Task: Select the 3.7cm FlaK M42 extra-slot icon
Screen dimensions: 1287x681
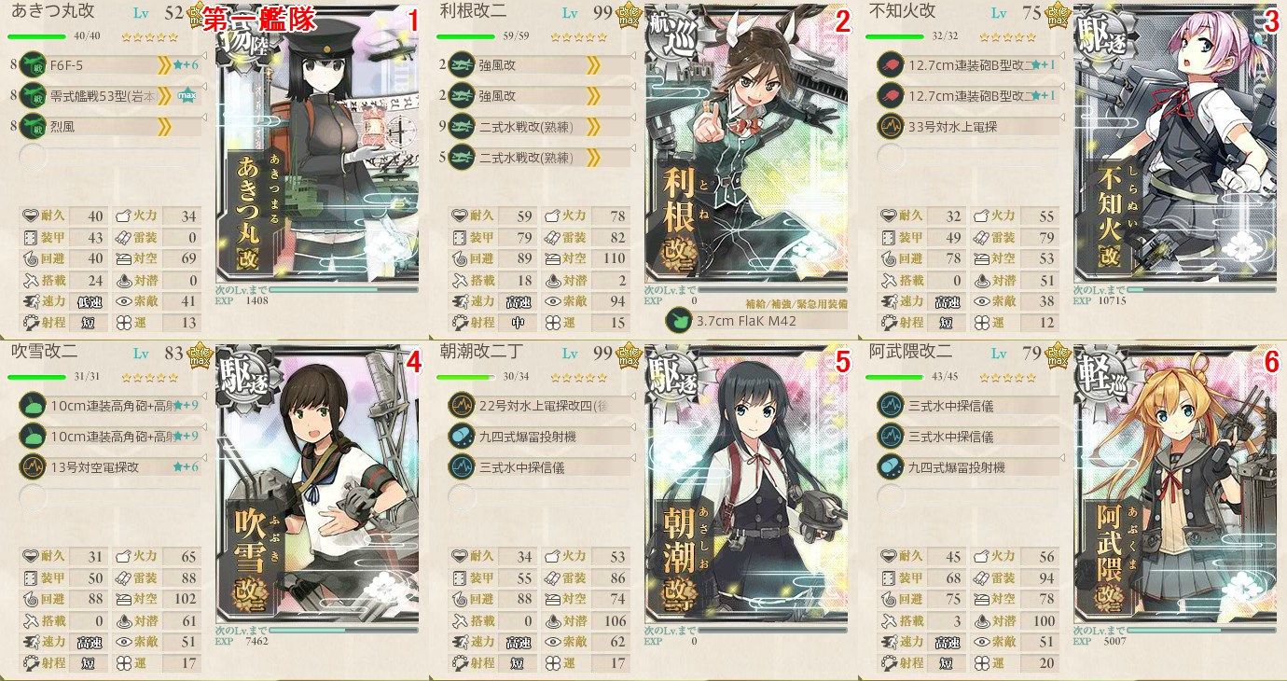Action: pos(679,320)
